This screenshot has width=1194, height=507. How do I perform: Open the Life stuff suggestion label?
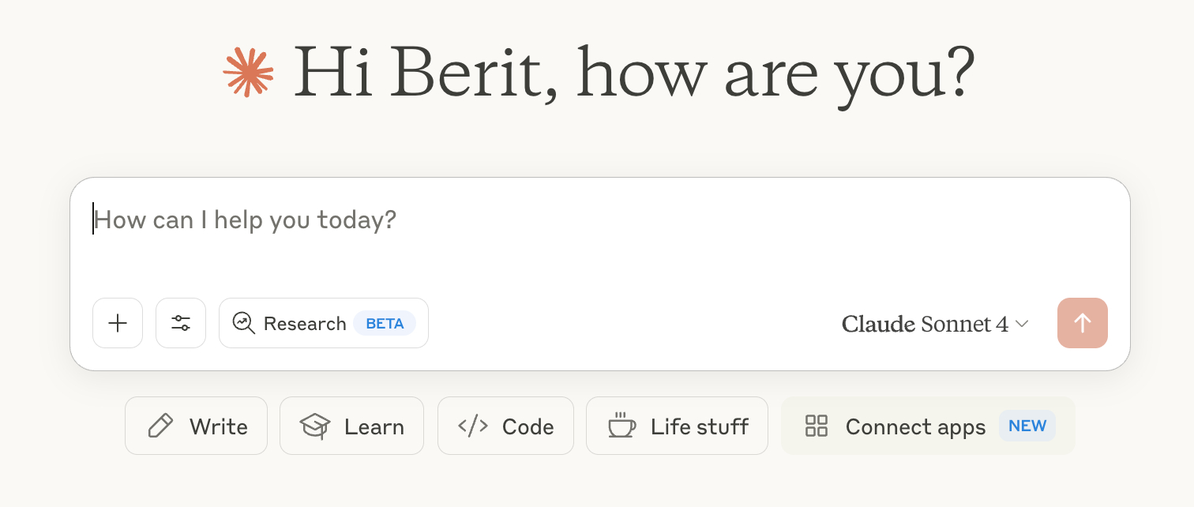click(x=700, y=426)
